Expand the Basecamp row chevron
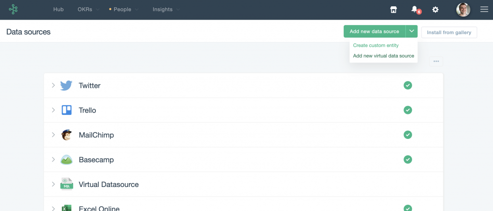This screenshot has height=211, width=493. [x=53, y=160]
